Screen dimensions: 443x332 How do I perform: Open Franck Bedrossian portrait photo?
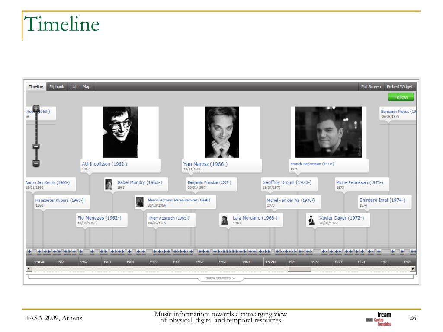pos(329,132)
